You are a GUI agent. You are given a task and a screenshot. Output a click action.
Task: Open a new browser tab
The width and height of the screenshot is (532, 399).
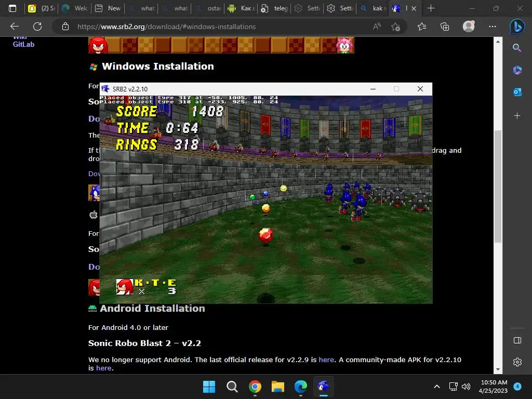[431, 8]
